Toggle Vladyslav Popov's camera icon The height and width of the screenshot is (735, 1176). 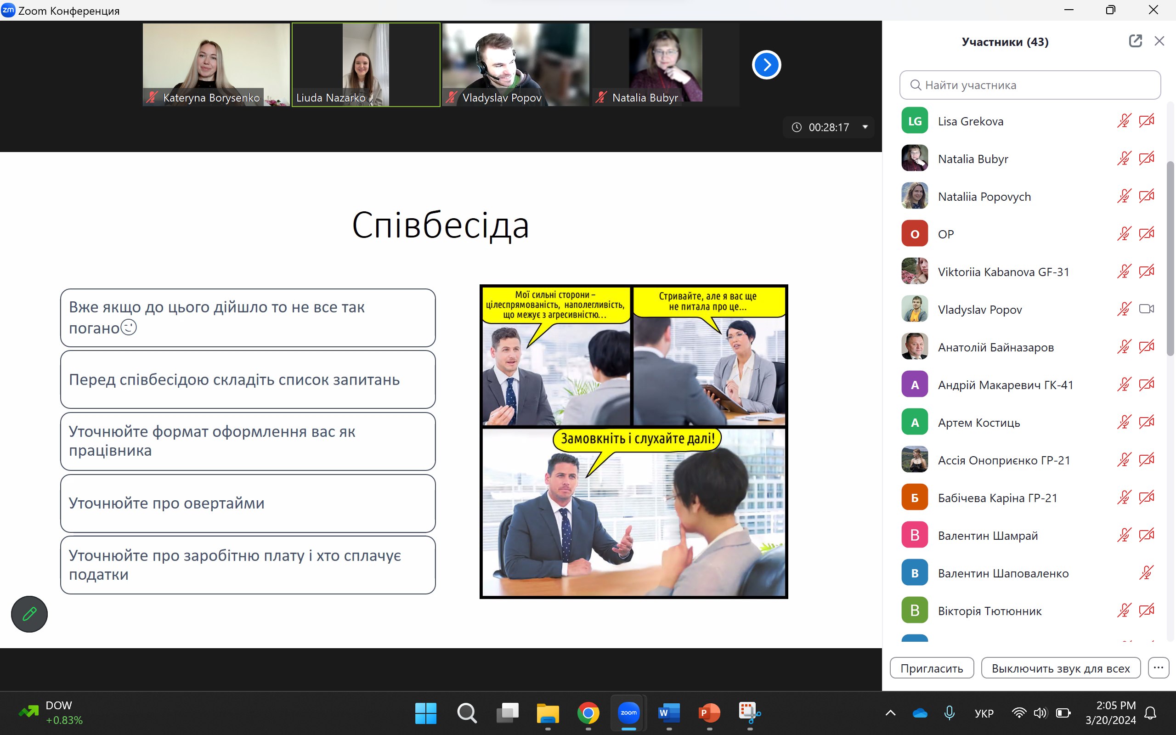click(1146, 309)
